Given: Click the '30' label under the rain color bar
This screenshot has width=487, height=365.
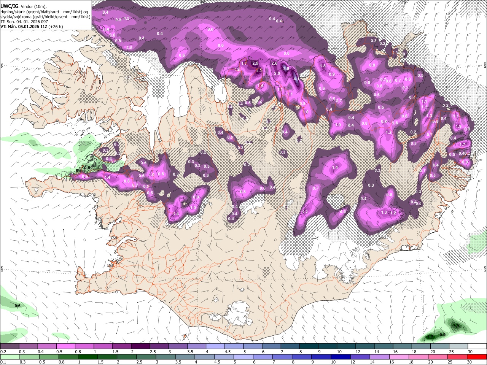Looking at the screenshot, I should click(x=470, y=362).
